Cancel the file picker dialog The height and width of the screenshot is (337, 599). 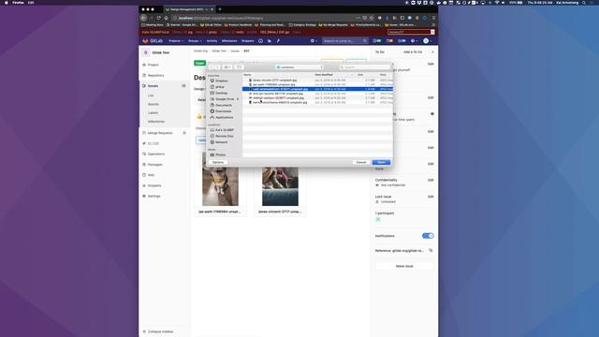click(x=361, y=162)
